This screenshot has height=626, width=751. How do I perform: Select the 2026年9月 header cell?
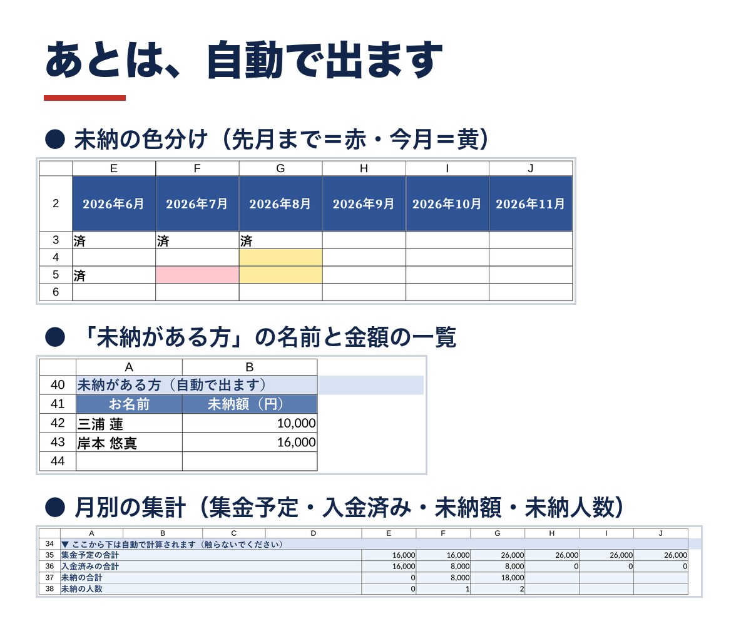(x=364, y=203)
